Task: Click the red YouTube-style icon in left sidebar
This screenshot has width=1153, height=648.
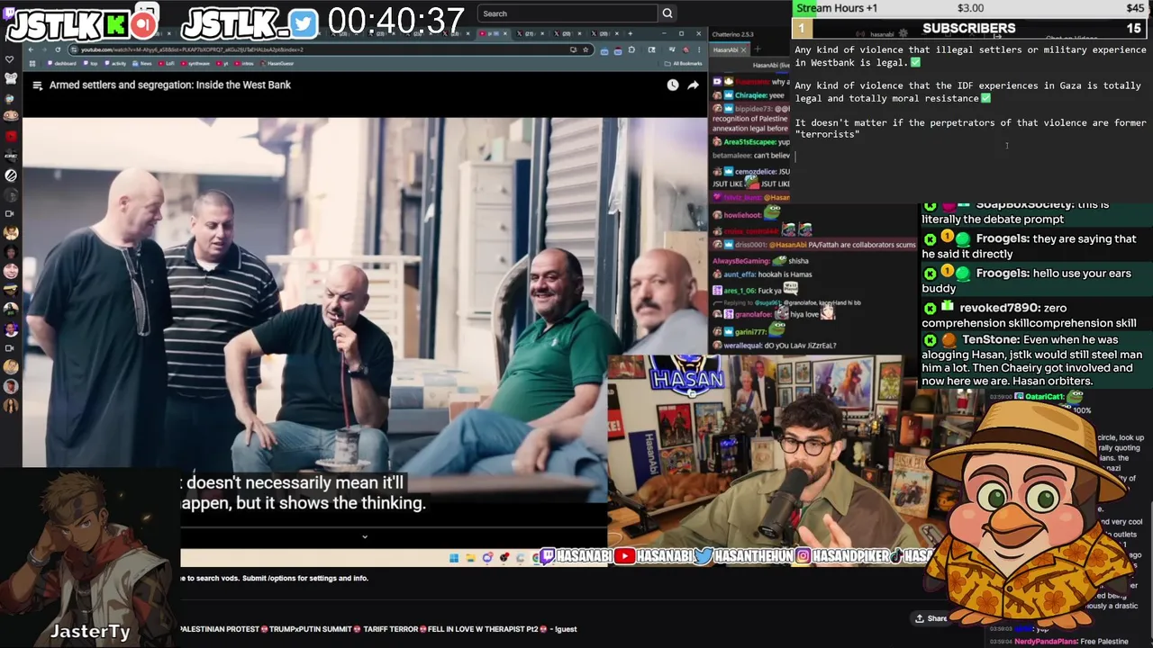Action: point(10,137)
